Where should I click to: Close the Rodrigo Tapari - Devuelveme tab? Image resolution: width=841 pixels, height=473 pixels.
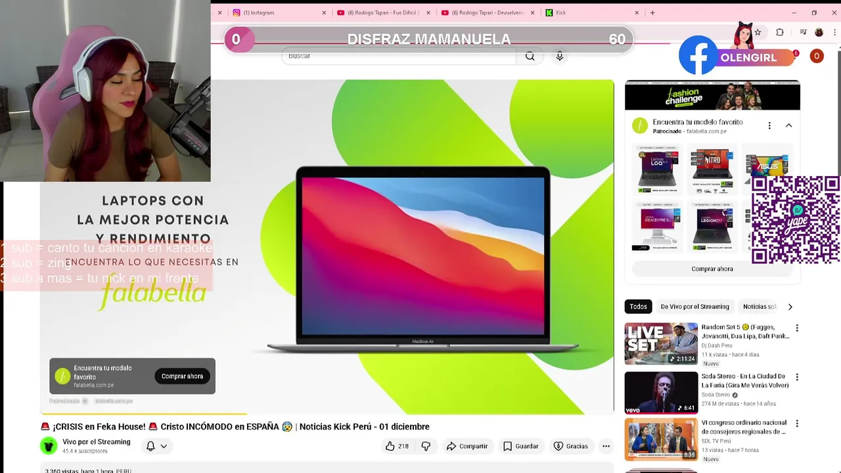click(533, 12)
